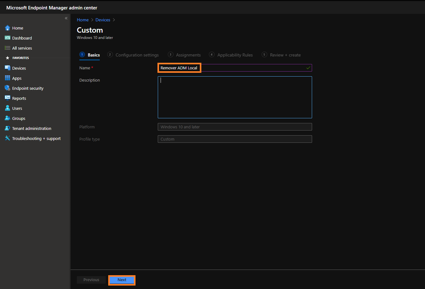This screenshot has height=289, width=425.
Task: Click the Users person icon
Action: click(x=8, y=108)
